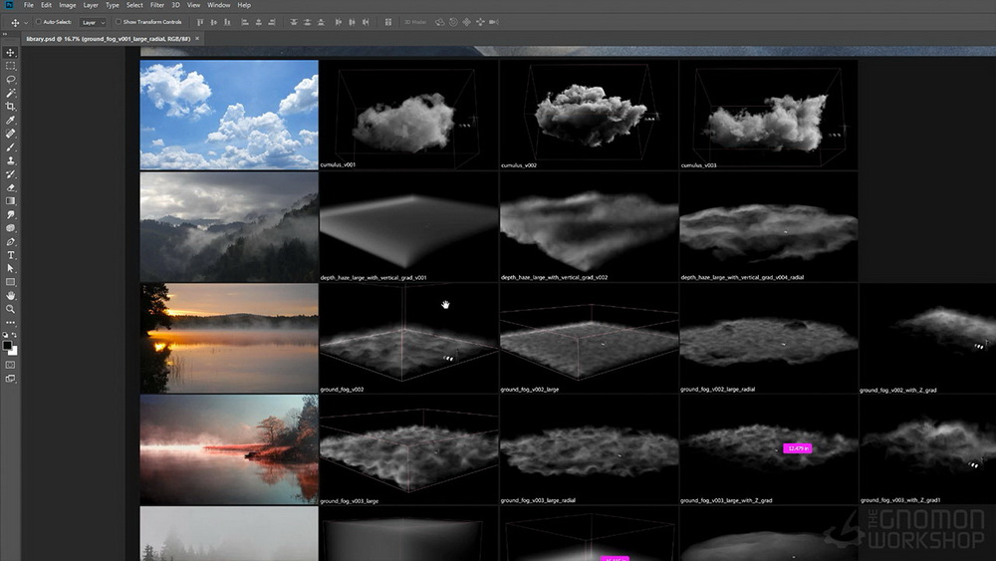Click the 3D slide camera mode icon

click(480, 22)
